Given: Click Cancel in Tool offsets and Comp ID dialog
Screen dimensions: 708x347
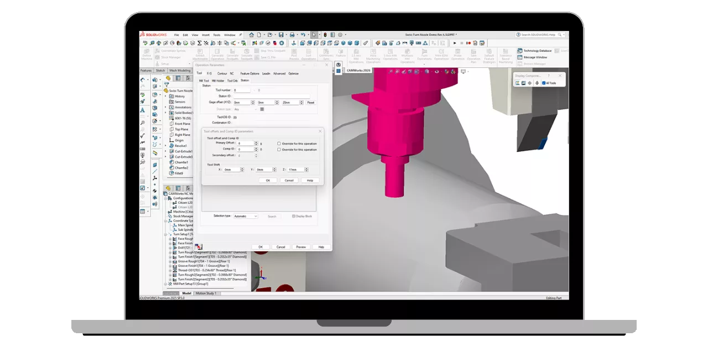Looking at the screenshot, I should 289,180.
